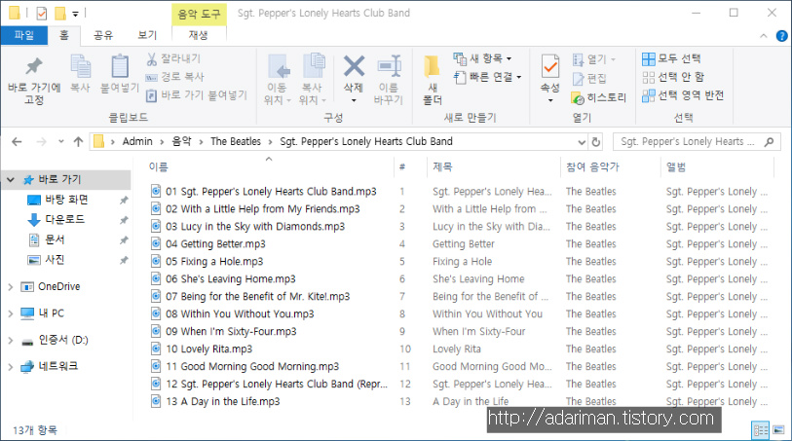This screenshot has width=792, height=441.
Task: Click the Properties (속성) checkmark icon
Action: pos(550,66)
